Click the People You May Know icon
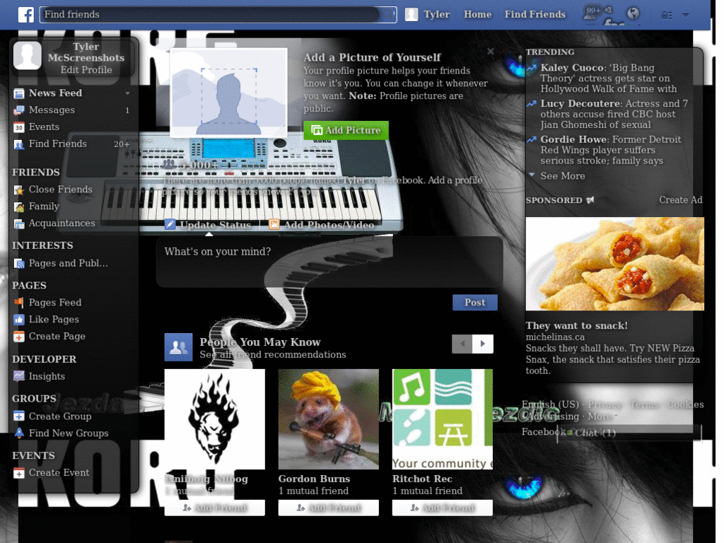Screen dimensions: 724x543 coord(178,347)
